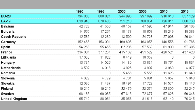Select the Lithuania row label
The height and width of the screenshot is (110, 195).
(x=8, y=58)
